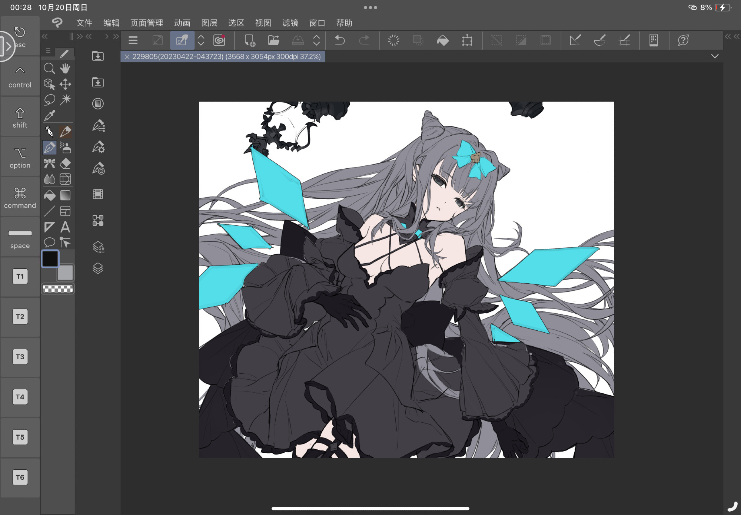The image size is (741, 515).
Task: Open the 图层 menu
Action: coord(209,23)
